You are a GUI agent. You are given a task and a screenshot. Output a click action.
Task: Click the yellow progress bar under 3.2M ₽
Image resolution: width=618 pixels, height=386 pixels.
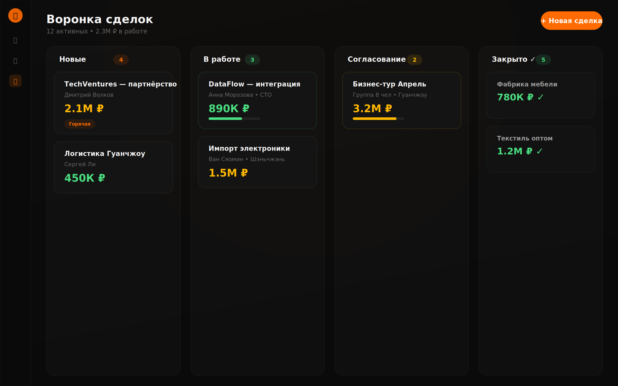point(374,119)
